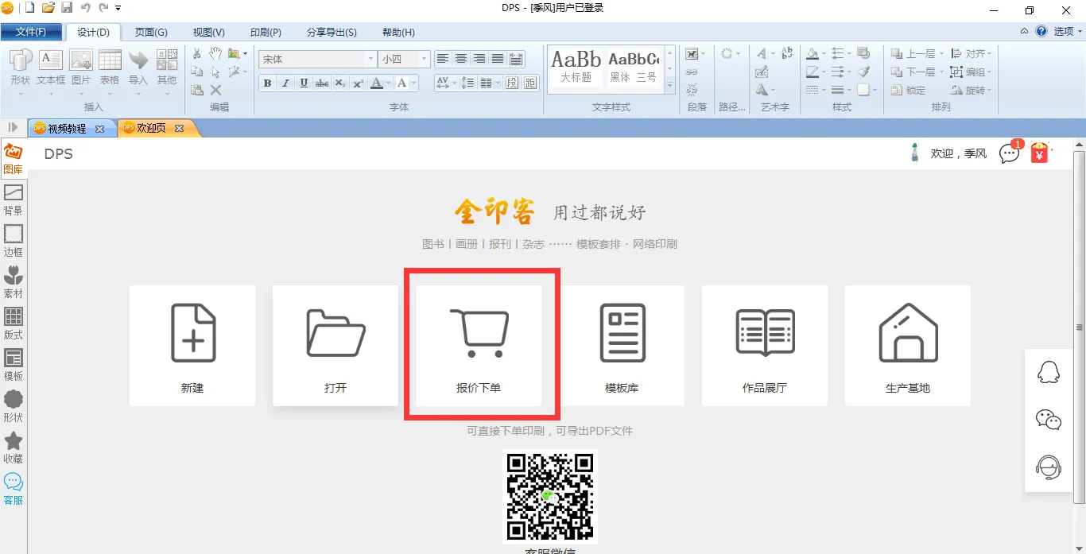Click the 新建 new document tile
Screen dimensions: 1086x554
click(x=192, y=345)
